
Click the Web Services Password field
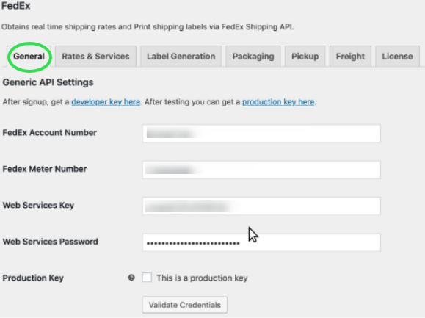click(x=261, y=242)
